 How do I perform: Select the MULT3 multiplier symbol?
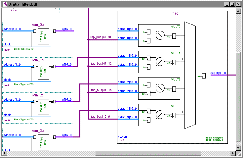point(160,114)
